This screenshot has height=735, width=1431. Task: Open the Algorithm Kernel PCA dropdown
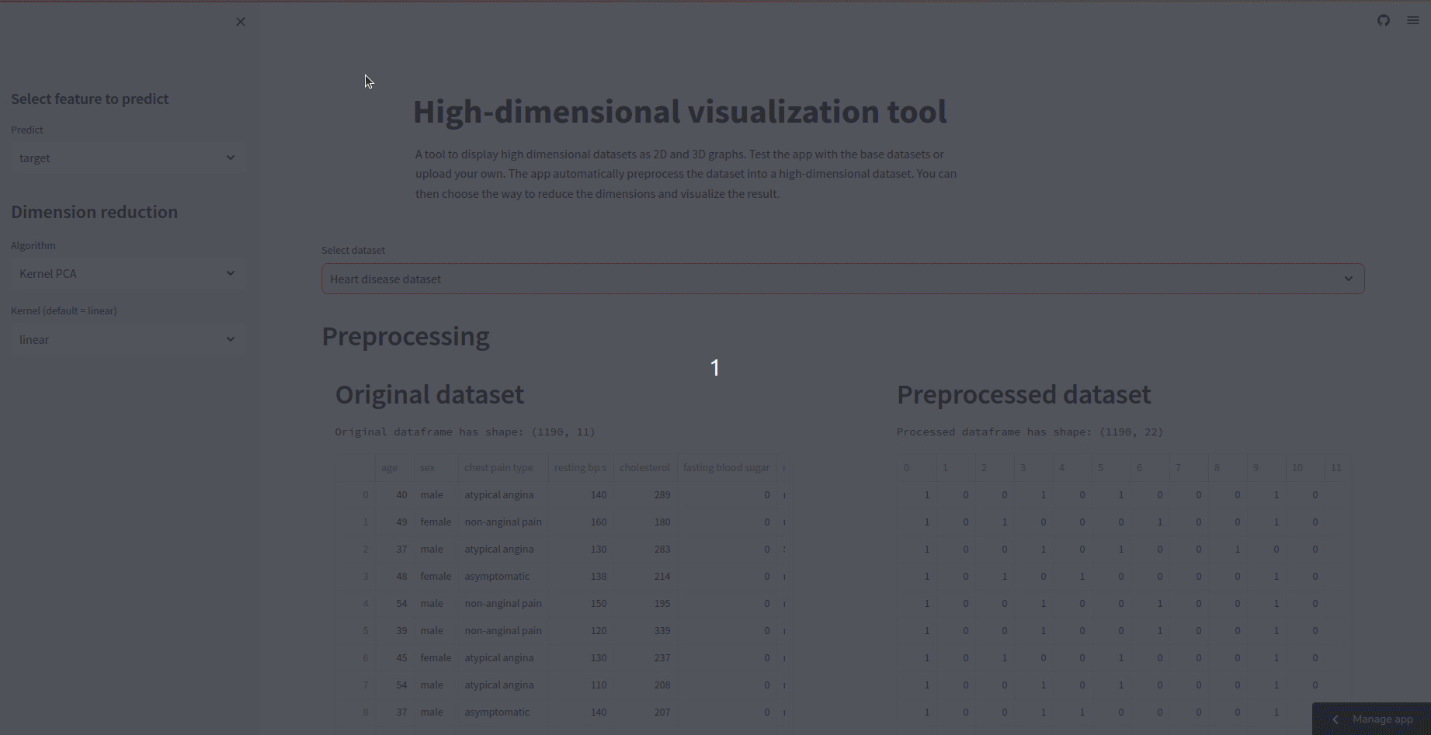pos(128,273)
